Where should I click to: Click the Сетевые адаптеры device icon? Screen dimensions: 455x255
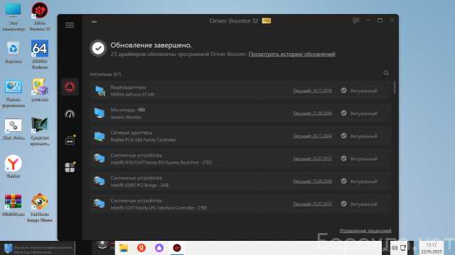100,136
